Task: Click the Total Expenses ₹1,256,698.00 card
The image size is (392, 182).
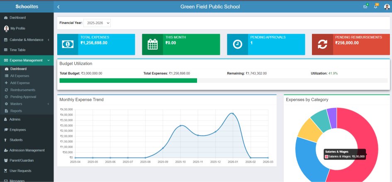Action: point(96,44)
